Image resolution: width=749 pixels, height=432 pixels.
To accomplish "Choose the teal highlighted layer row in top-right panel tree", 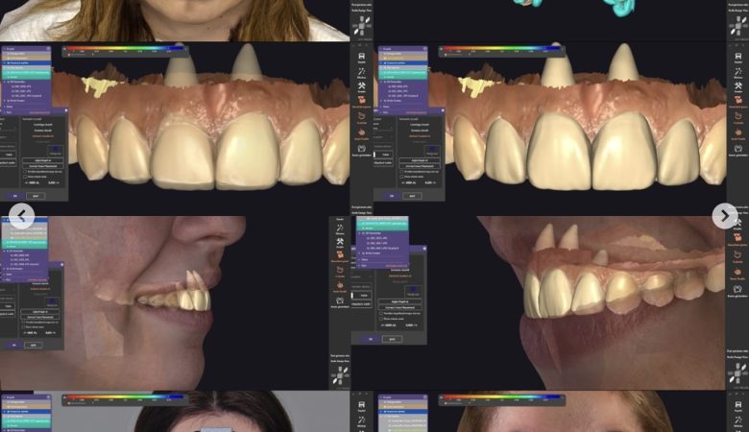I will tap(402, 74).
